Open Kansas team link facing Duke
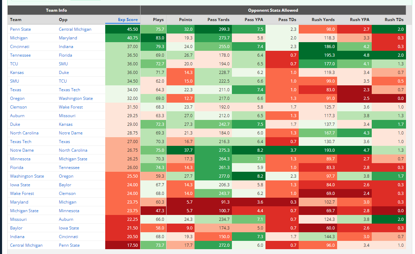The image size is (415, 254). click(17, 73)
